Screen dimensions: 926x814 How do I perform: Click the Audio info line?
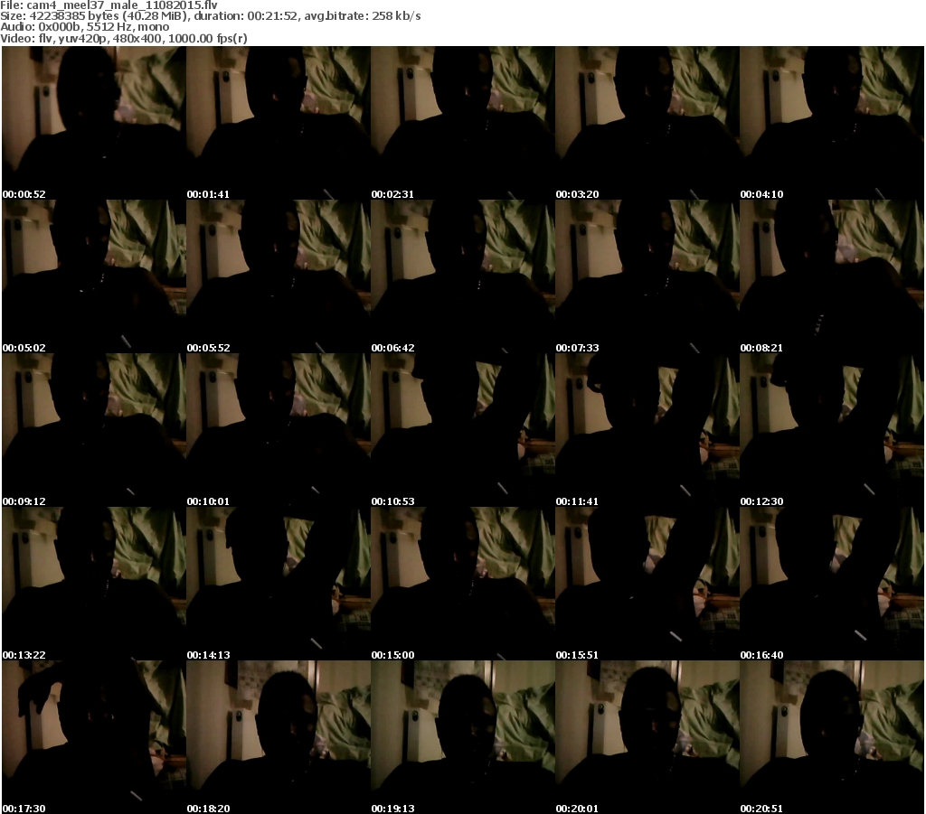click(85, 27)
